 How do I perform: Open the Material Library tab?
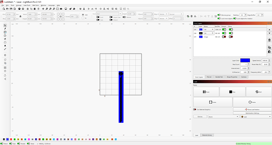[x=207, y=135]
